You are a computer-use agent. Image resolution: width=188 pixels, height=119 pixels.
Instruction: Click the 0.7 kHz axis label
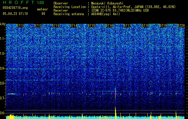2,98
